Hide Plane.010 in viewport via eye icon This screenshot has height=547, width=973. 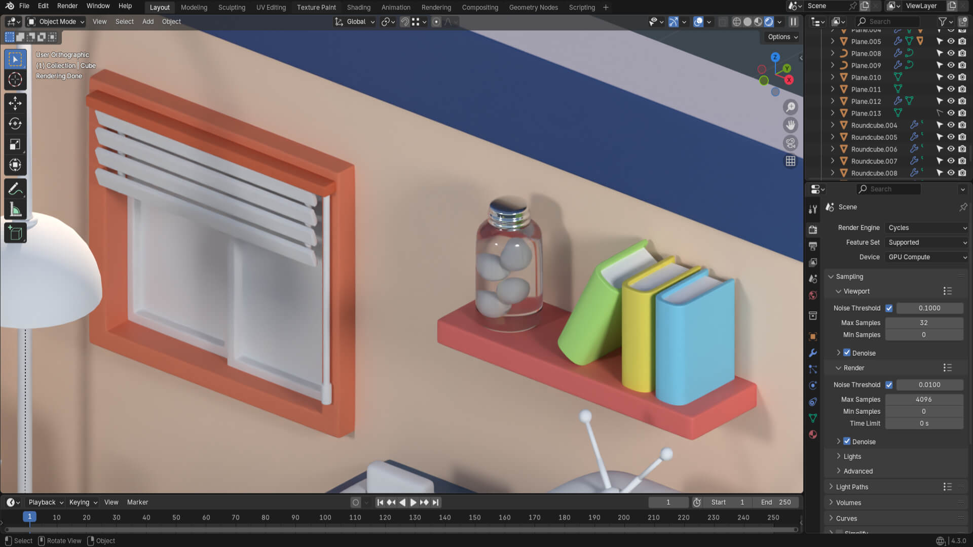(951, 77)
